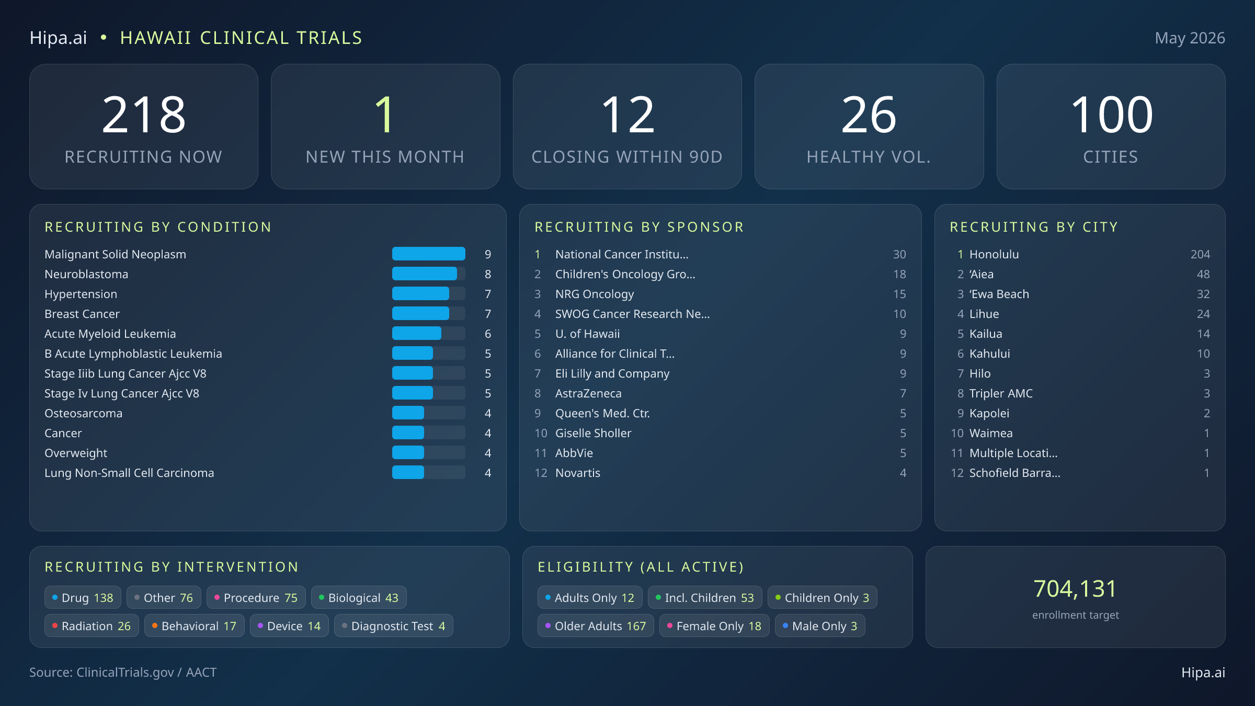Screen dimensions: 1255x706
Task: Choose the Children Only 3 chip
Action: click(x=823, y=598)
